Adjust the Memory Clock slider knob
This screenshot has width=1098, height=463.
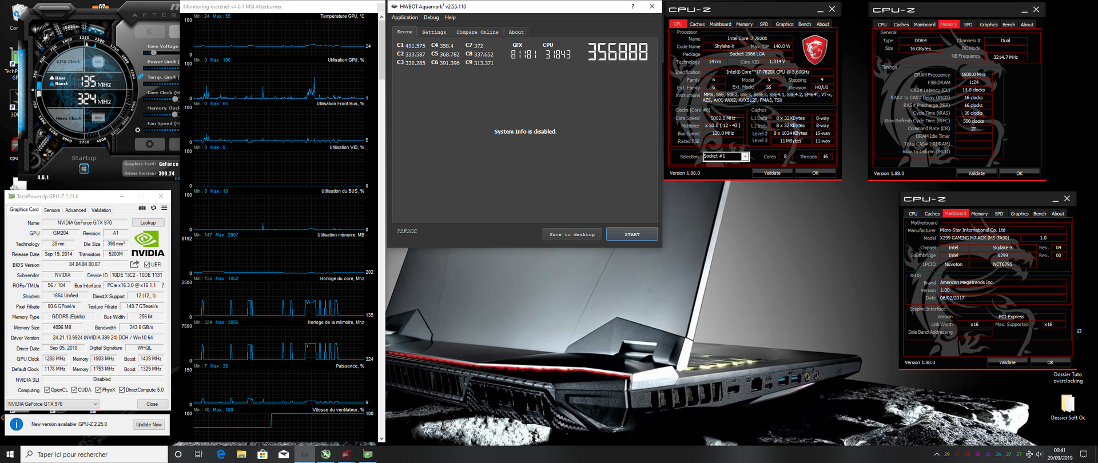pyautogui.click(x=175, y=114)
